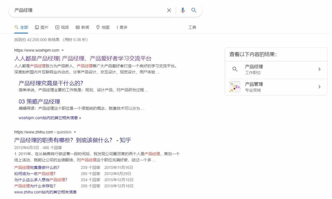Clear the search box with the X icon

[x=169, y=10]
